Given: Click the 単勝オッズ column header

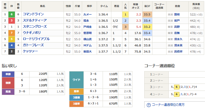Looking at the screenshot, I should [136, 6].
